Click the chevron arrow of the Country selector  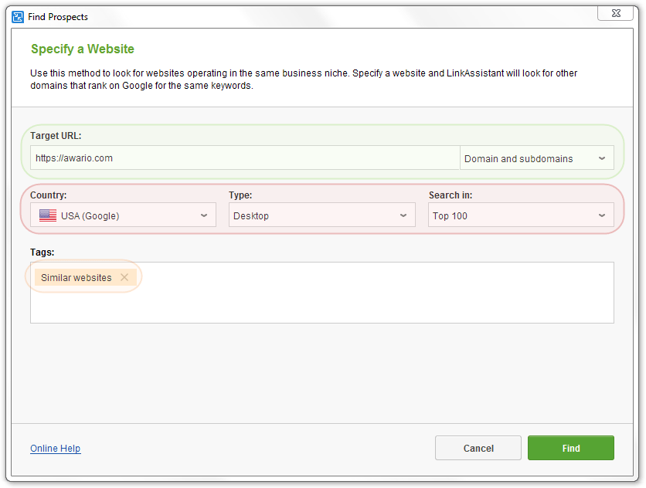tap(204, 216)
